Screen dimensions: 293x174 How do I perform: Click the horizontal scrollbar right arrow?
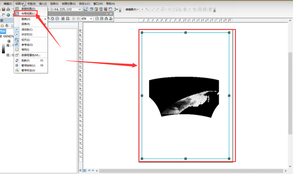(285, 171)
